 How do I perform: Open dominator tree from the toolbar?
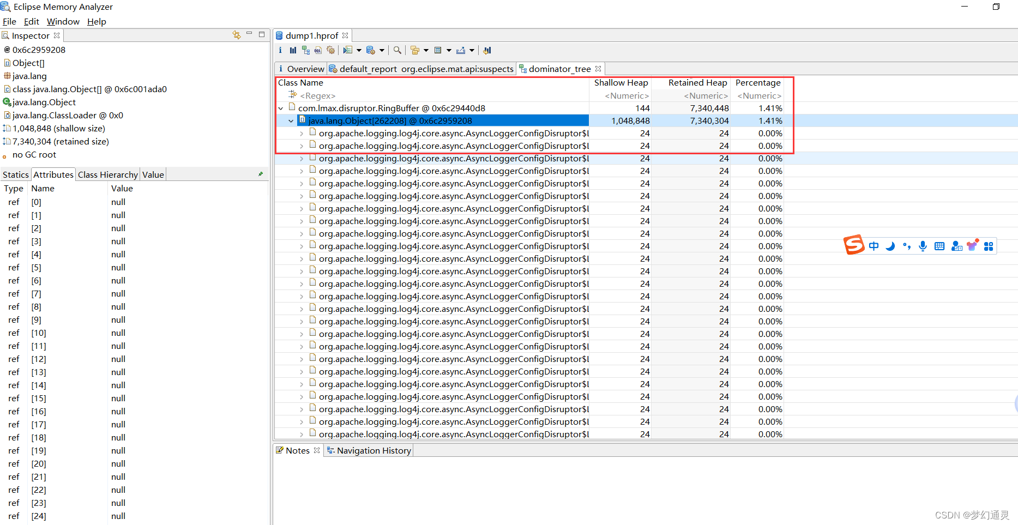pyautogui.click(x=305, y=50)
